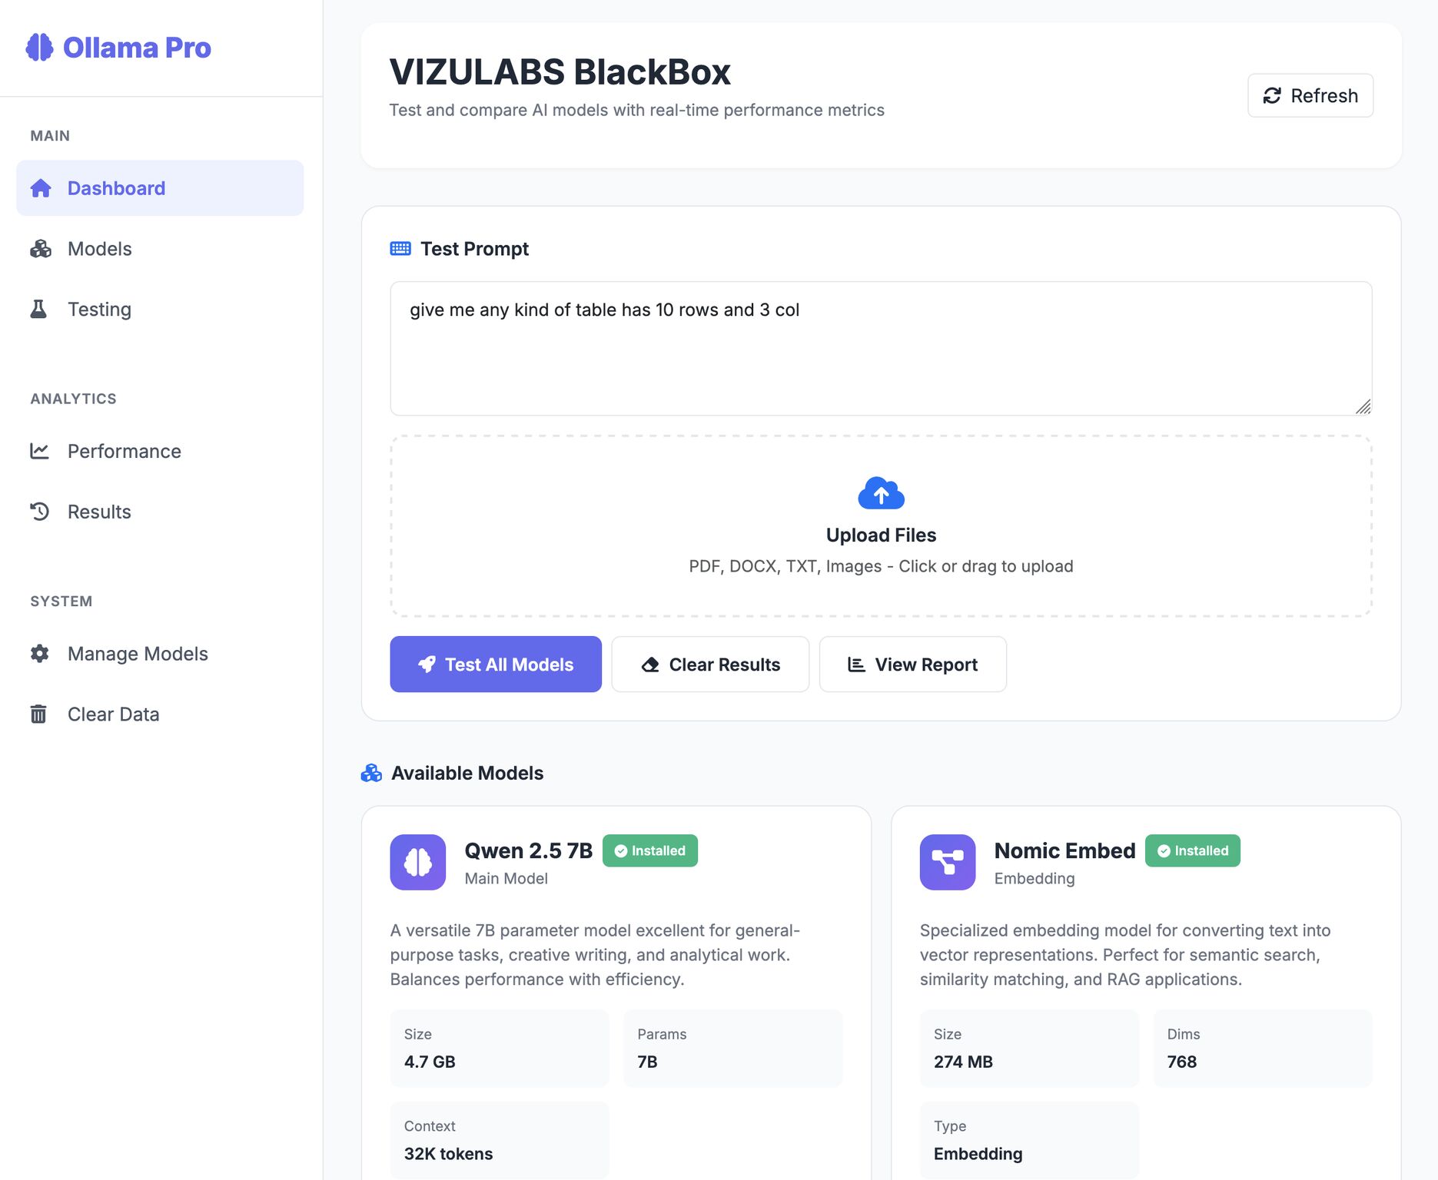Image resolution: width=1438 pixels, height=1180 pixels.
Task: Click the Ollama Pro brain logo
Action: pyautogui.click(x=40, y=48)
